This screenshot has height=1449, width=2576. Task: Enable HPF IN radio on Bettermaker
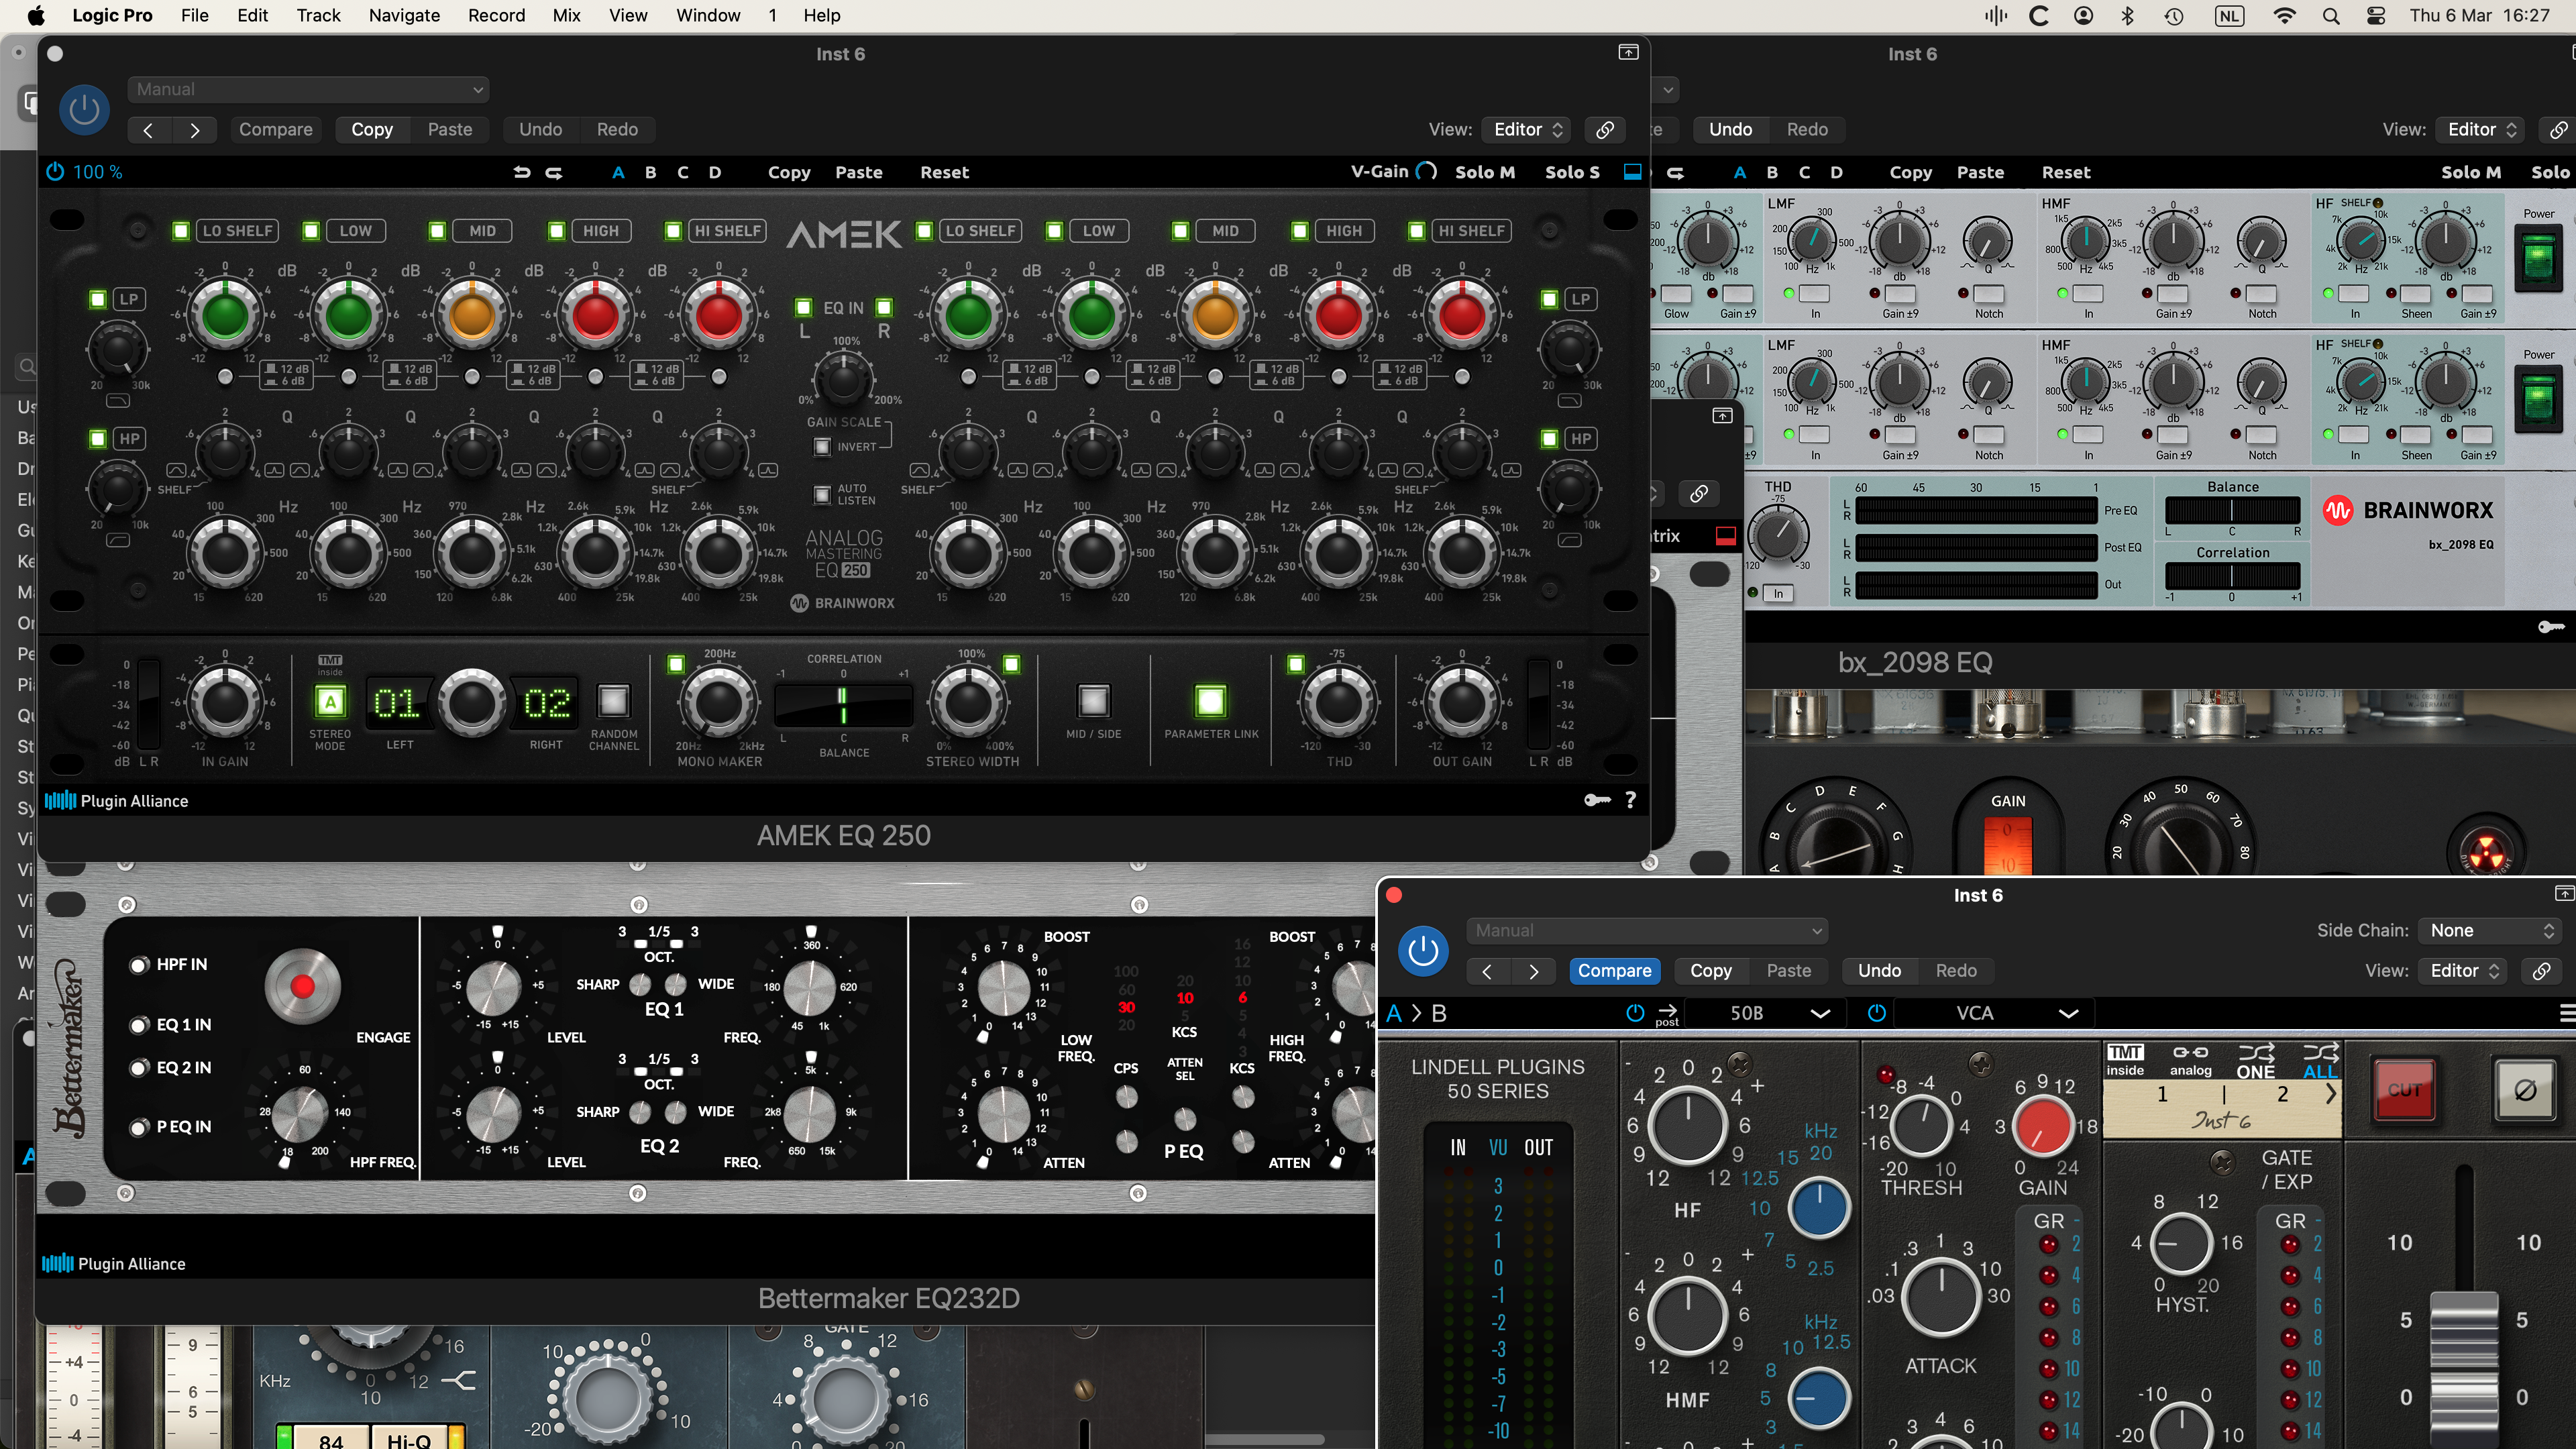[139, 965]
